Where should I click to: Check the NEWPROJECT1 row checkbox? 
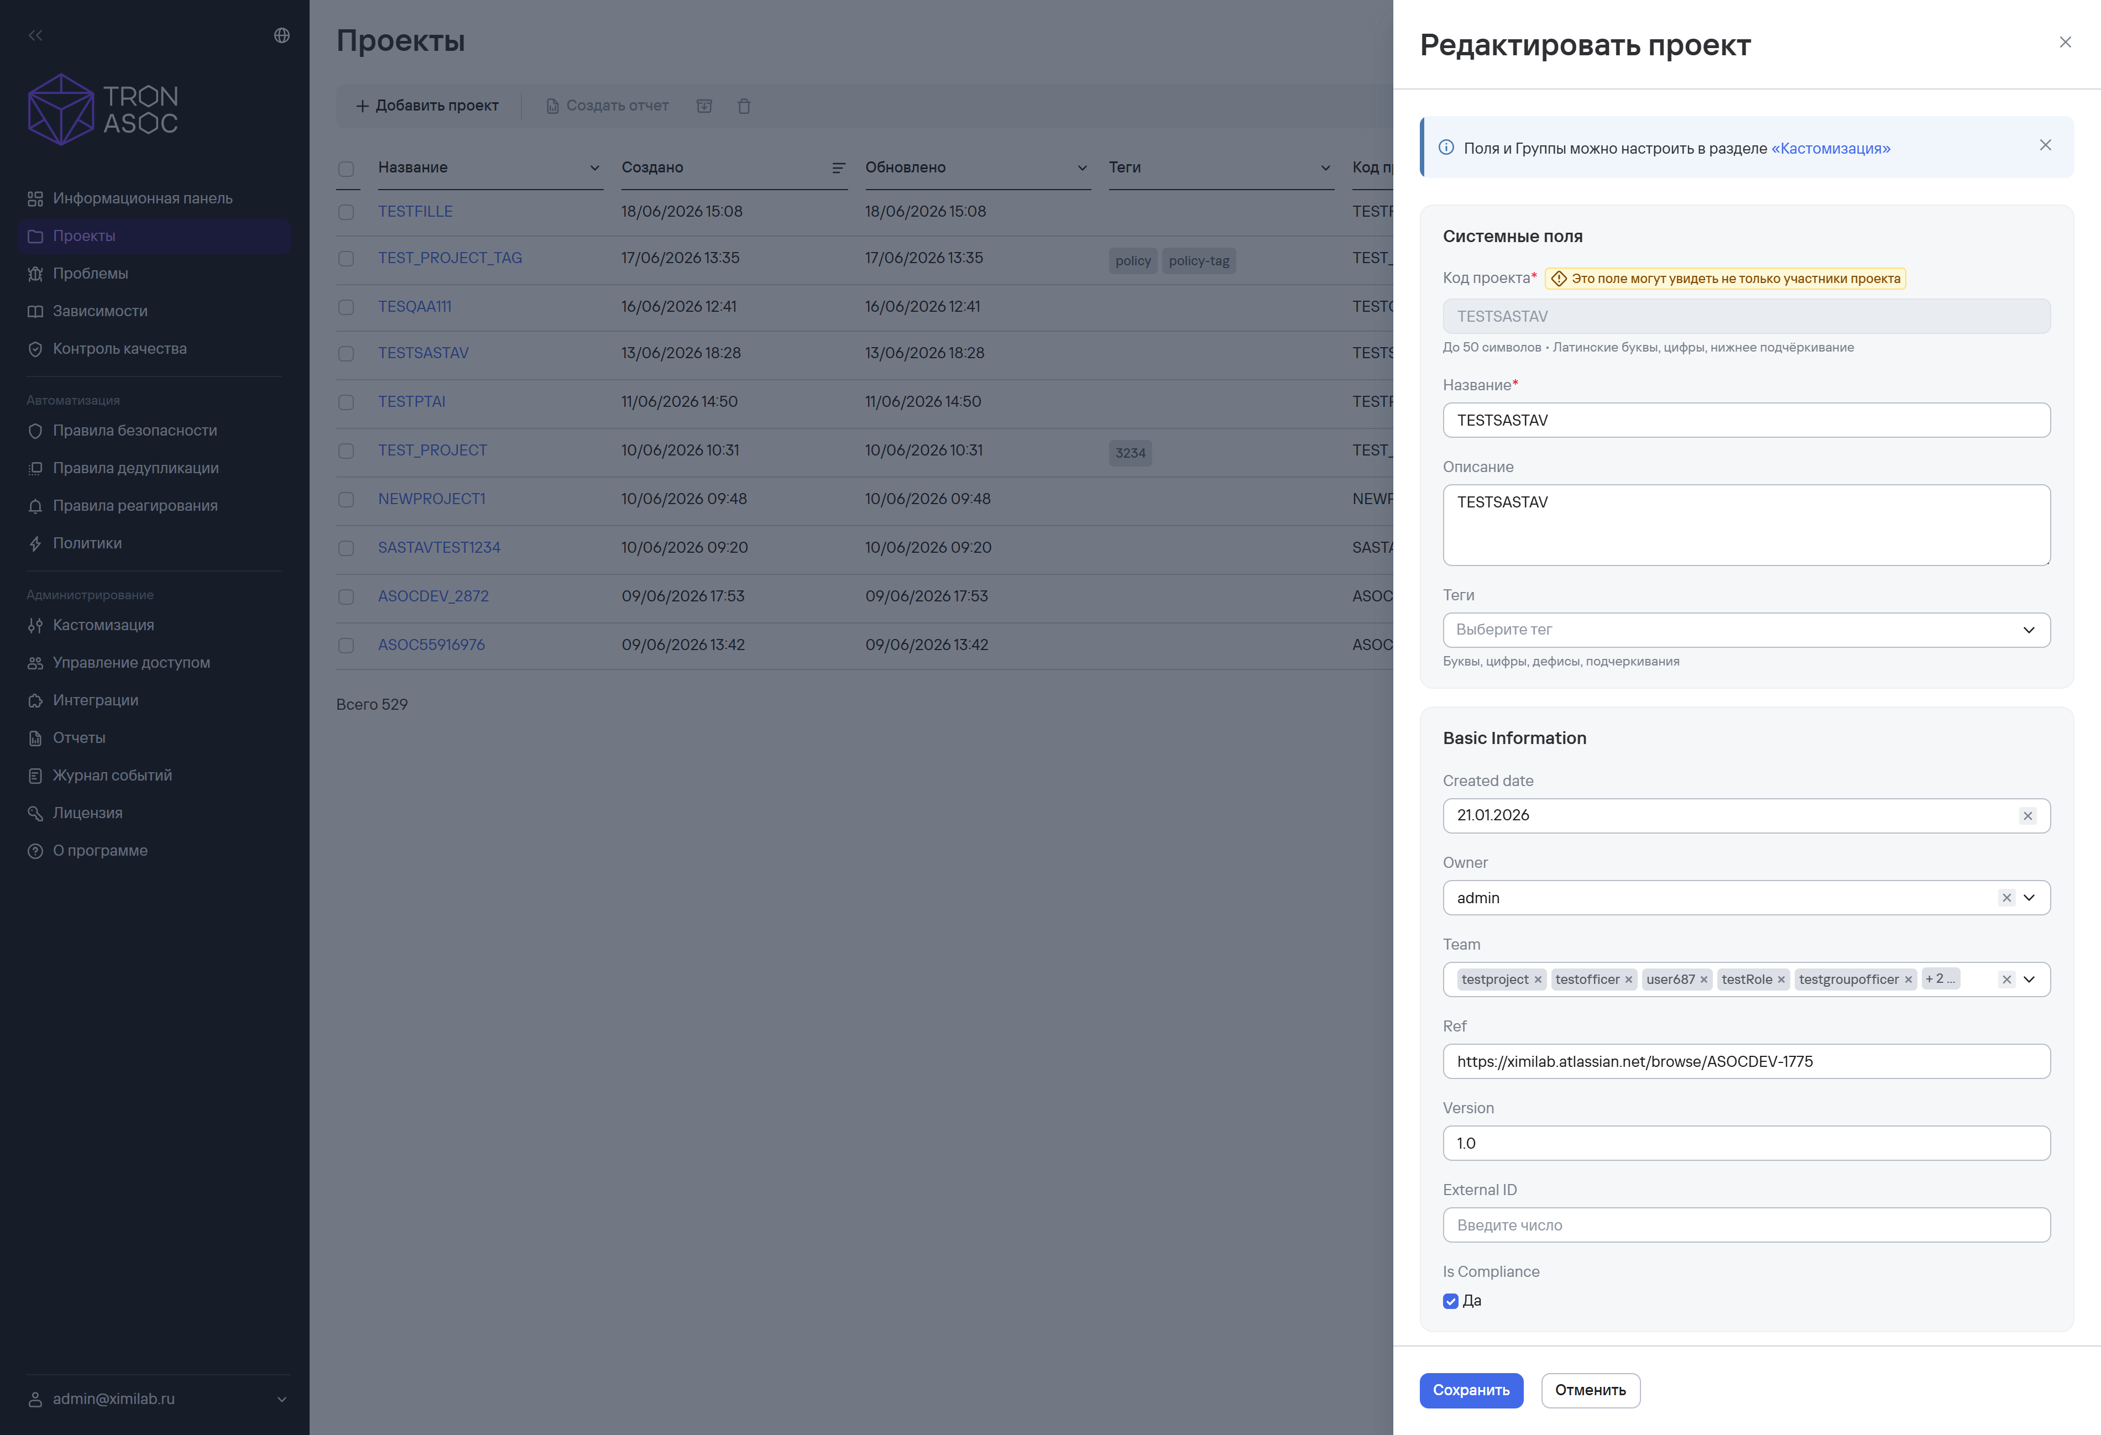click(x=346, y=500)
